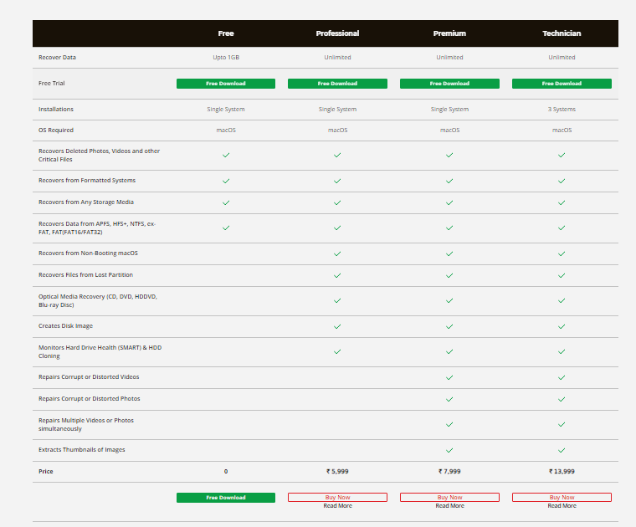Click Buy Now for Premium plan
The image size is (636, 527).
coord(449,498)
